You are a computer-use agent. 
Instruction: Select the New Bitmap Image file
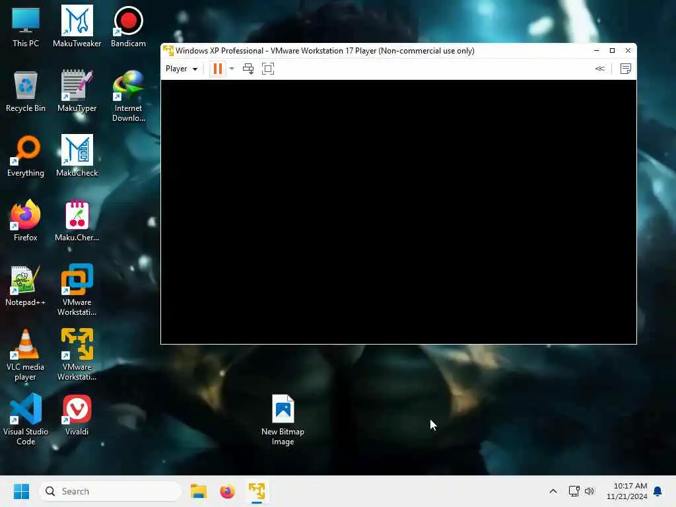point(283,419)
